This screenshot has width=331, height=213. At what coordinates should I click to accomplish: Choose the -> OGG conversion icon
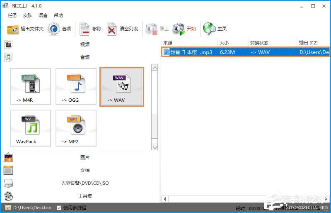pyautogui.click(x=76, y=87)
